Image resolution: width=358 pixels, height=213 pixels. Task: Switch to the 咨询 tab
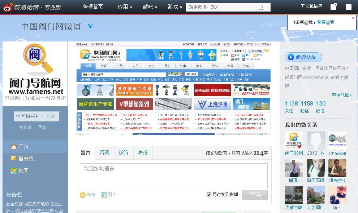coord(104,152)
